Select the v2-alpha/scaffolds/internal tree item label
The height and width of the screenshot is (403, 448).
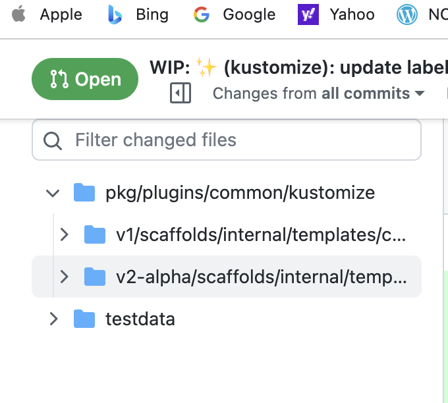(x=261, y=277)
